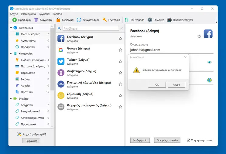Viewport: 226px width, 154px height.
Task: Open the Σημείωση (Δείγμα) note card
Action: coord(90,95)
